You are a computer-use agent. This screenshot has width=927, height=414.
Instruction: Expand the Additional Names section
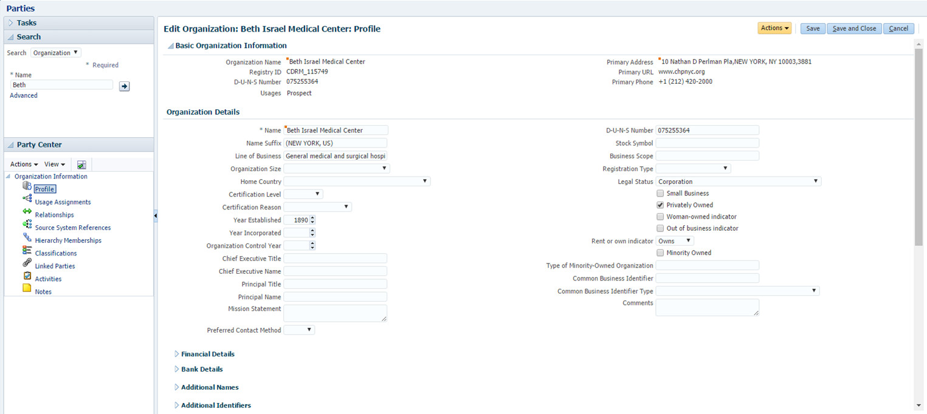177,387
